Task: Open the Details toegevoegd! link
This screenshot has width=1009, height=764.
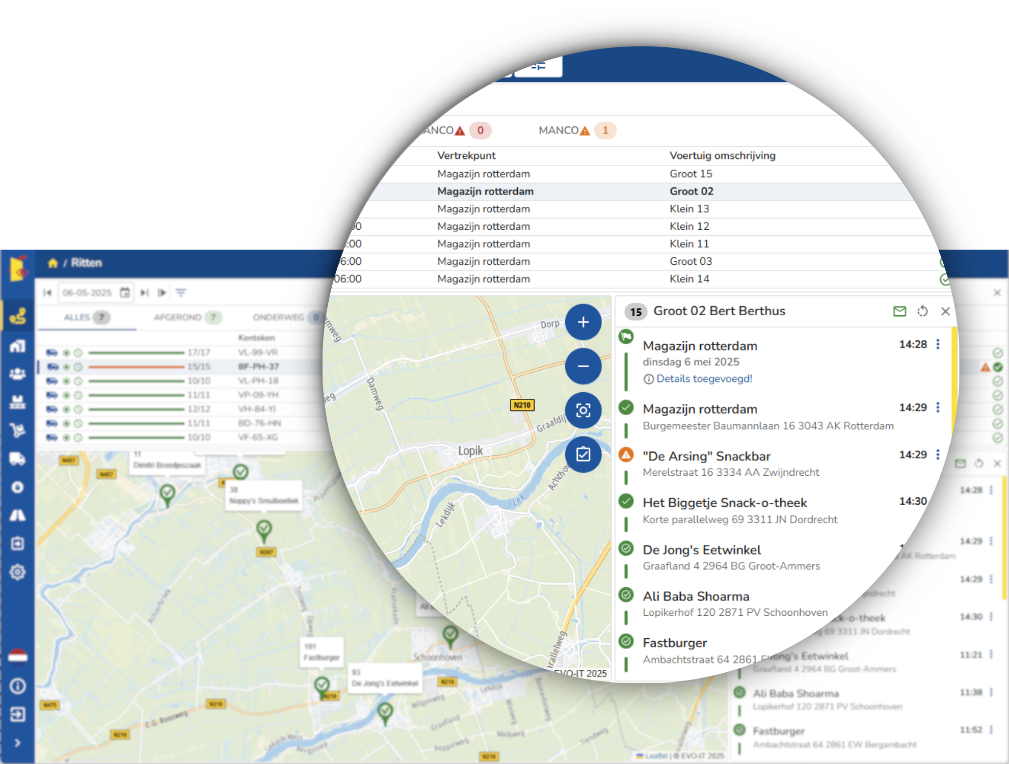Action: click(x=704, y=378)
